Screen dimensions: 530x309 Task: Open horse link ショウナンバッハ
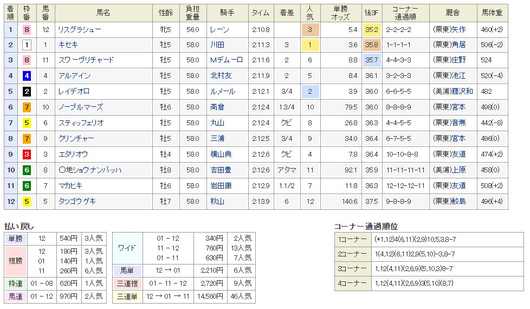point(98,170)
